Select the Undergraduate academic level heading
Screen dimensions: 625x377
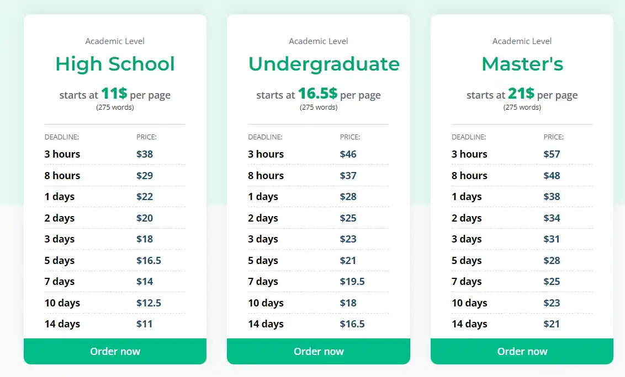(x=324, y=64)
